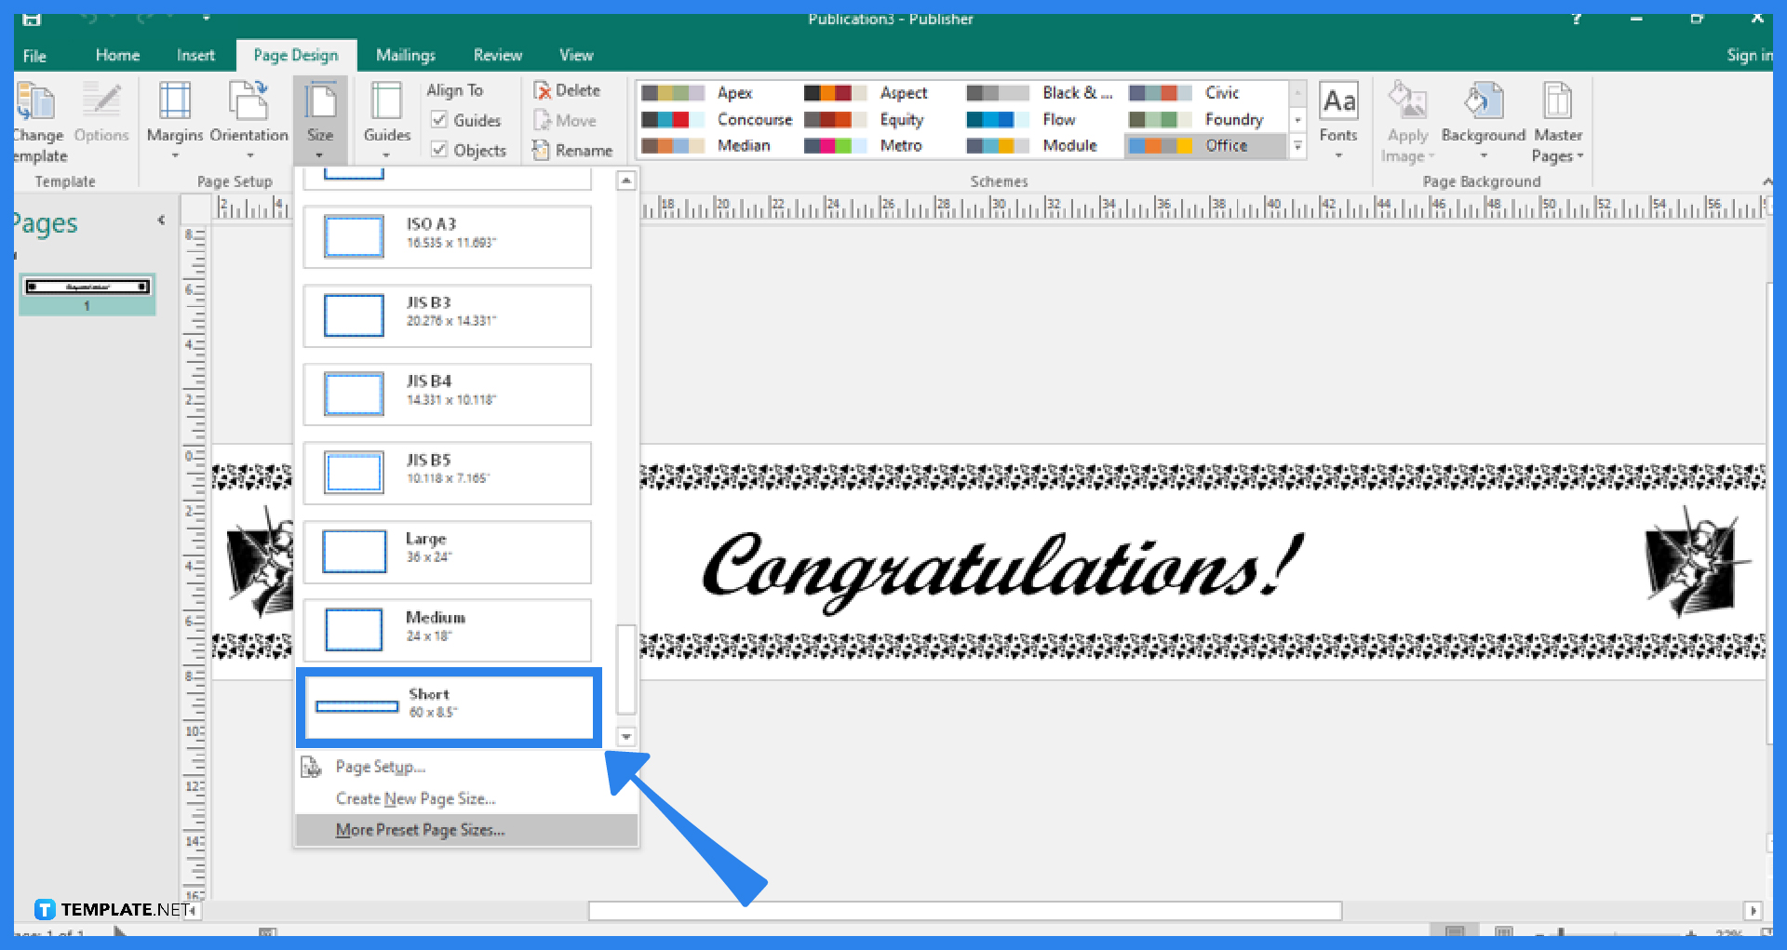Switch to the Review tab
This screenshot has height=950, width=1787.
[x=498, y=56]
